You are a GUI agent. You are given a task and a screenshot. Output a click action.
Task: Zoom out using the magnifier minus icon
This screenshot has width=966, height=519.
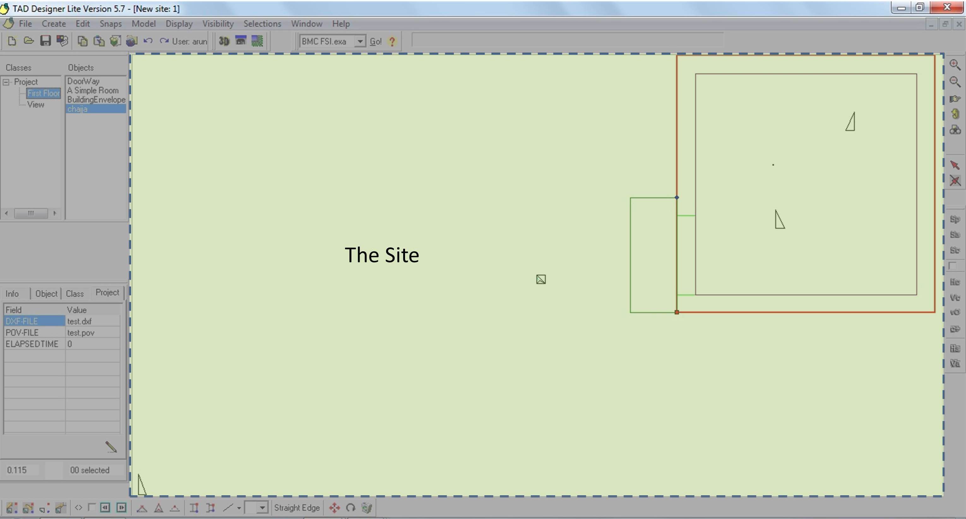955,81
